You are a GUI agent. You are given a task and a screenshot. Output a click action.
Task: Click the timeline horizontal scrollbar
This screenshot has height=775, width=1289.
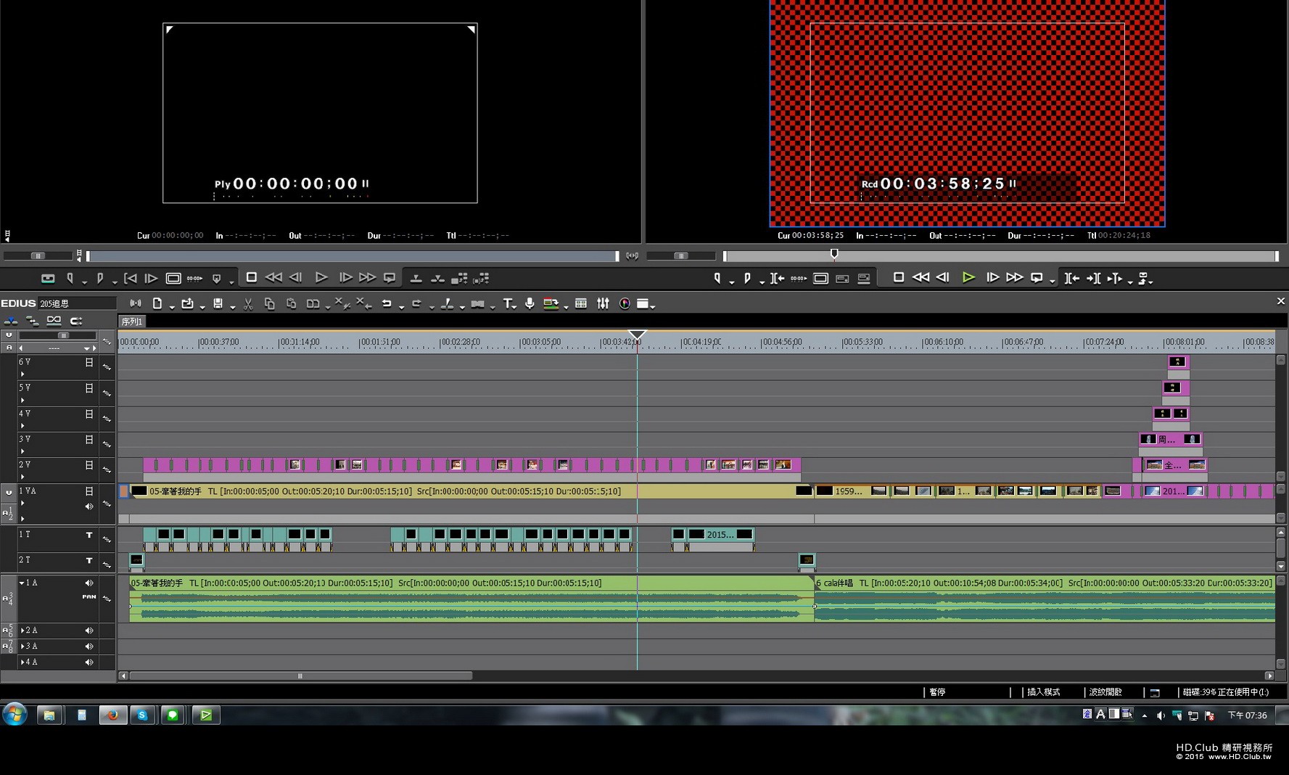(x=300, y=676)
